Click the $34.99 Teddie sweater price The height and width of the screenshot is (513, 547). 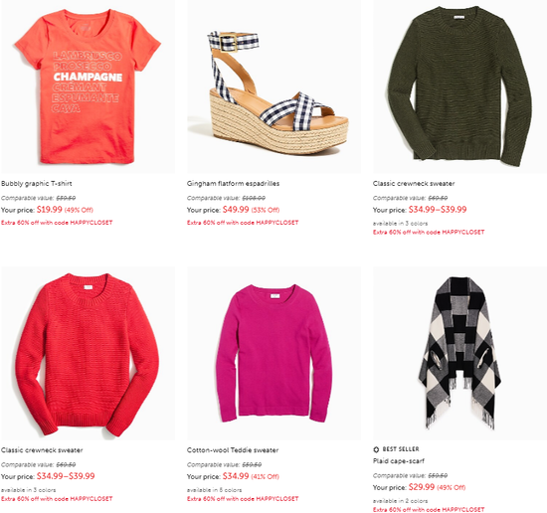(x=236, y=476)
